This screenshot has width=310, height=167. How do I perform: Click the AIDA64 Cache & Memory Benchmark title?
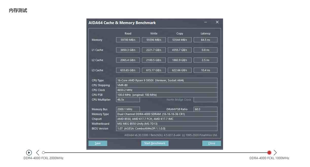coord(122,23)
